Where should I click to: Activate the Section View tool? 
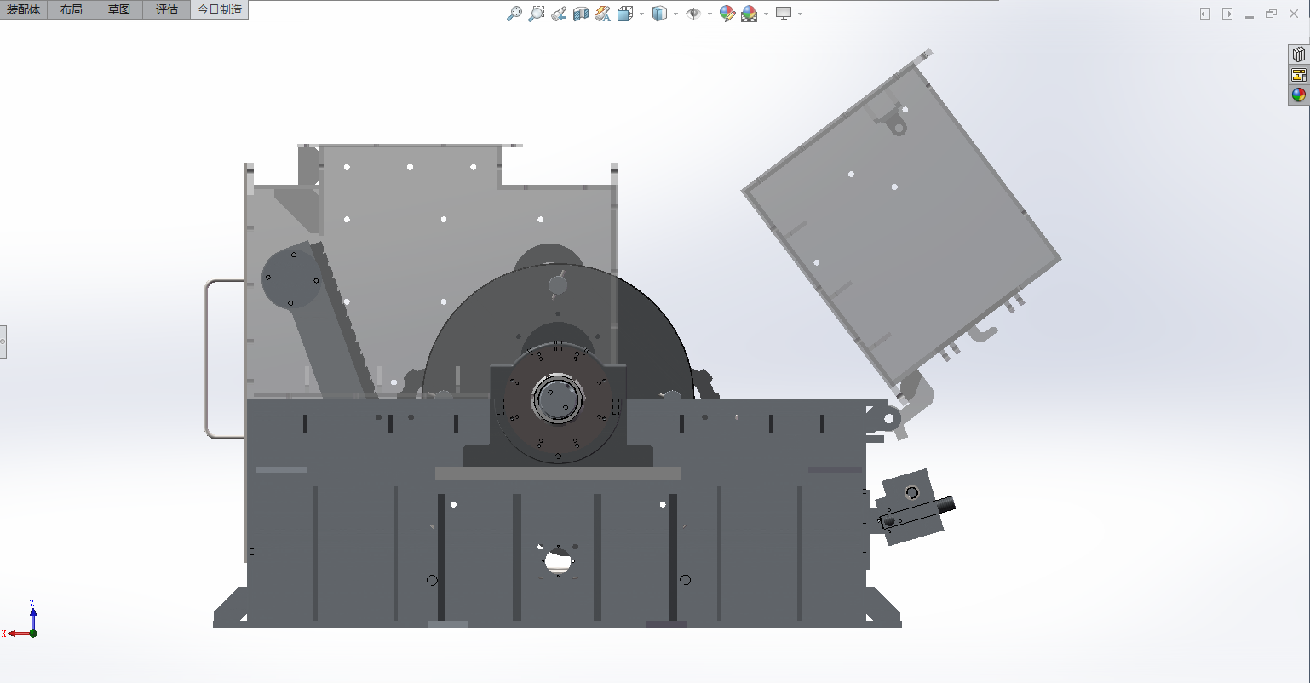point(581,14)
